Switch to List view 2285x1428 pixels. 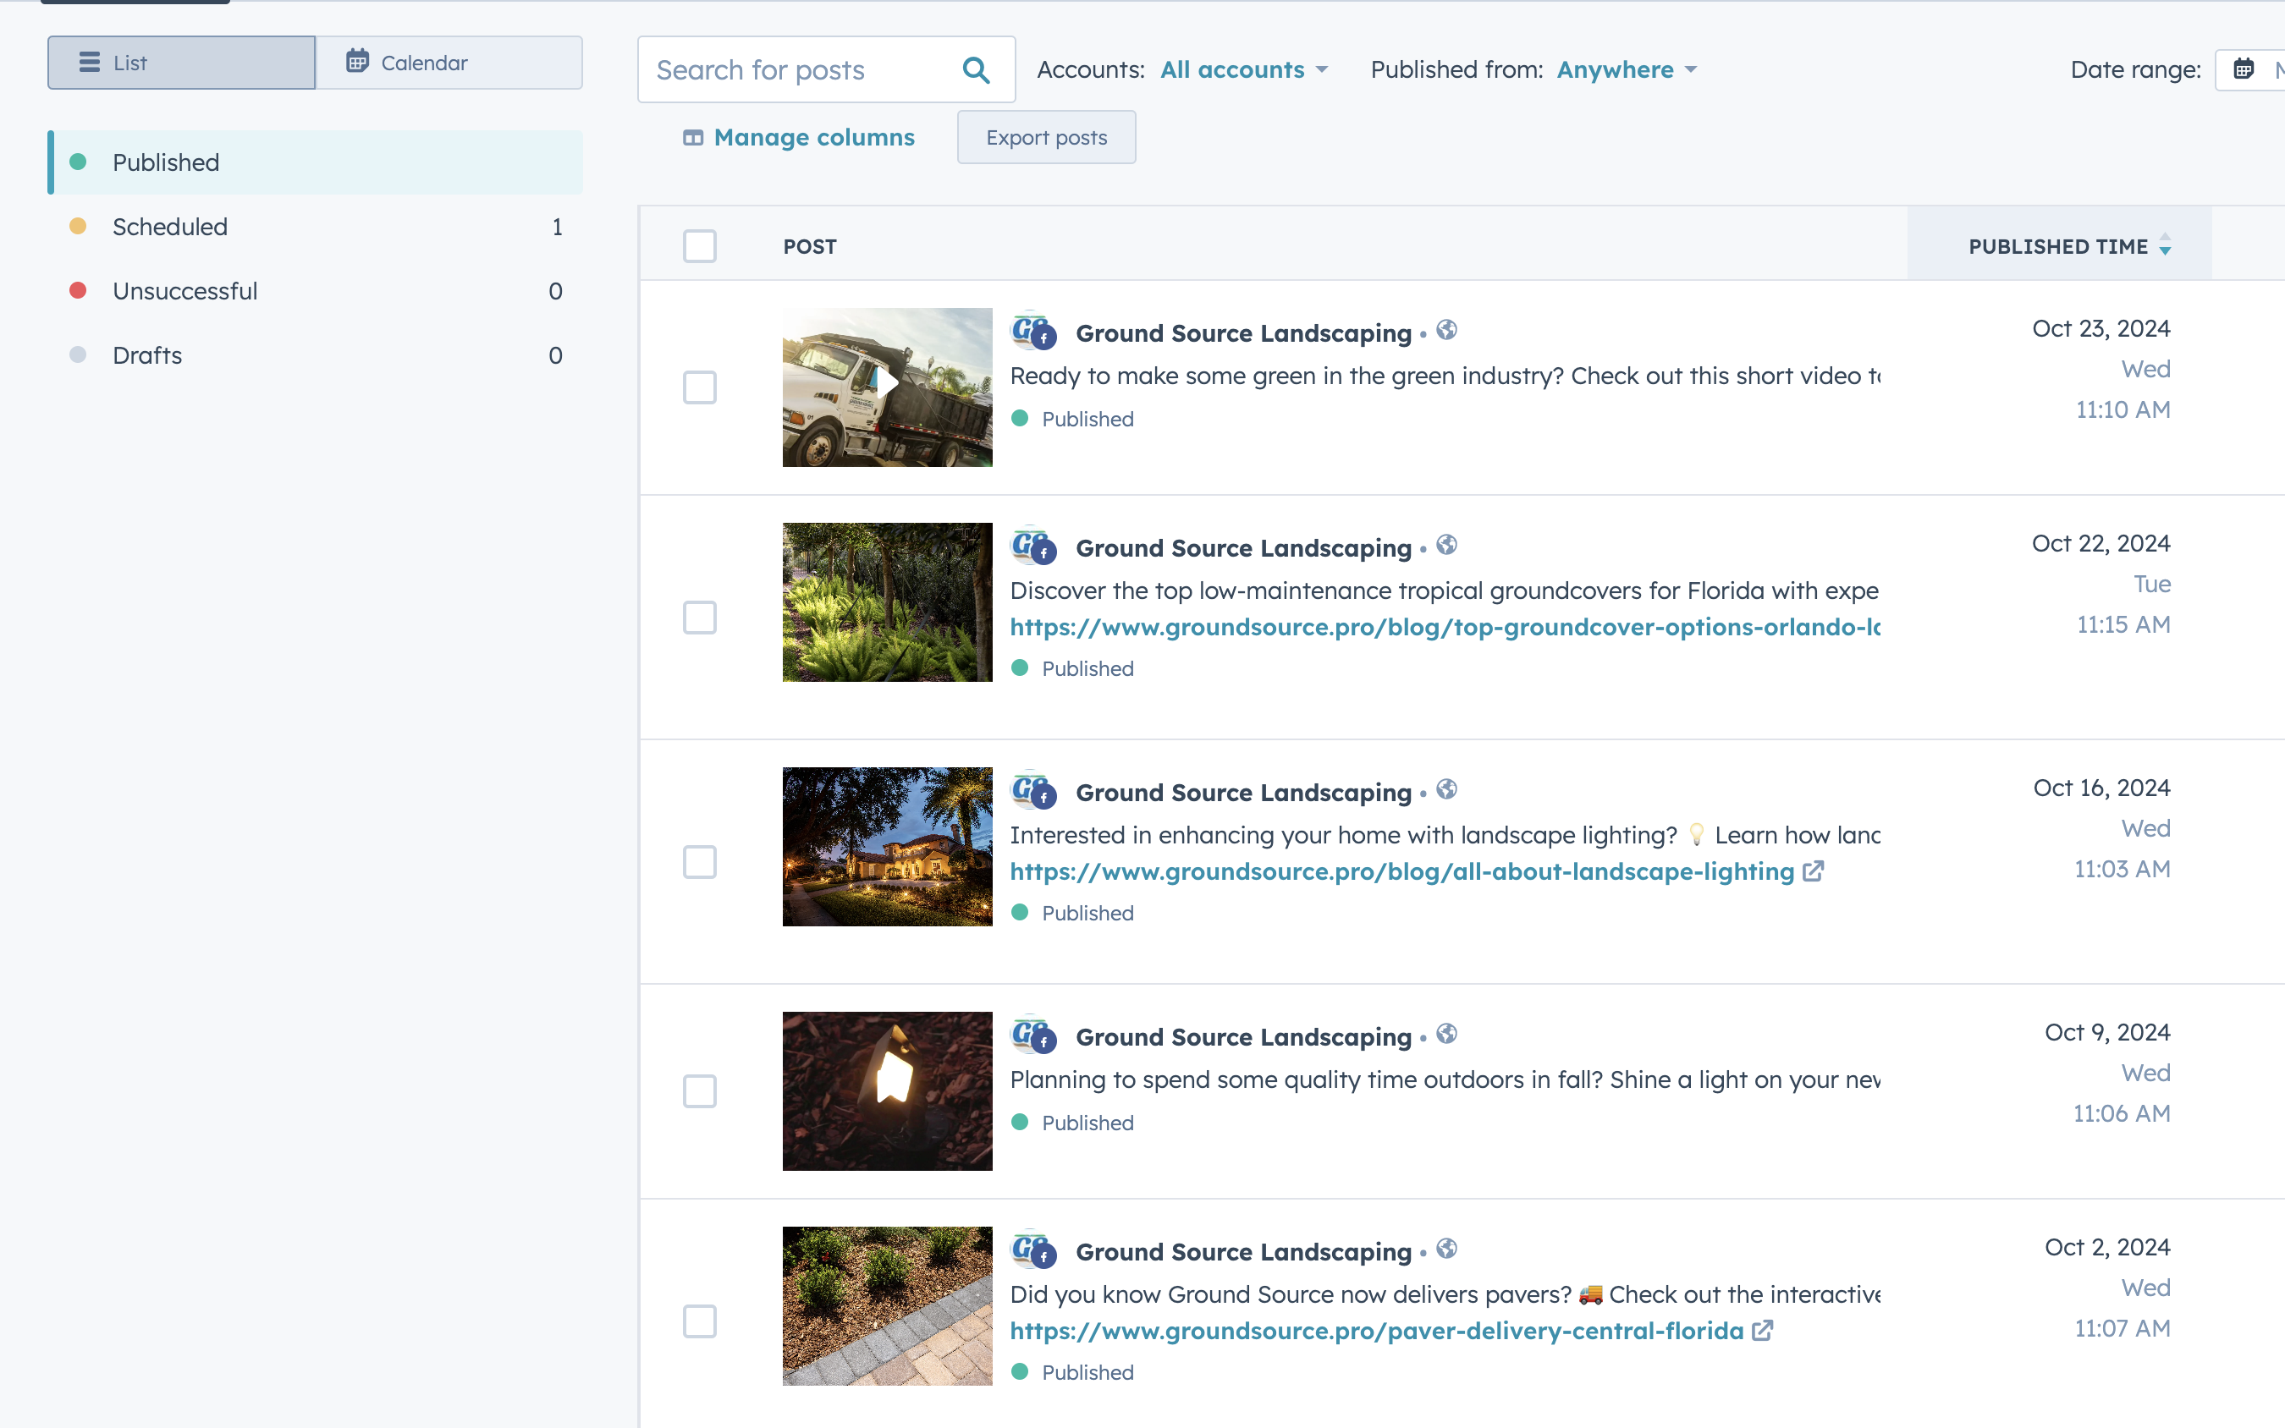181,63
